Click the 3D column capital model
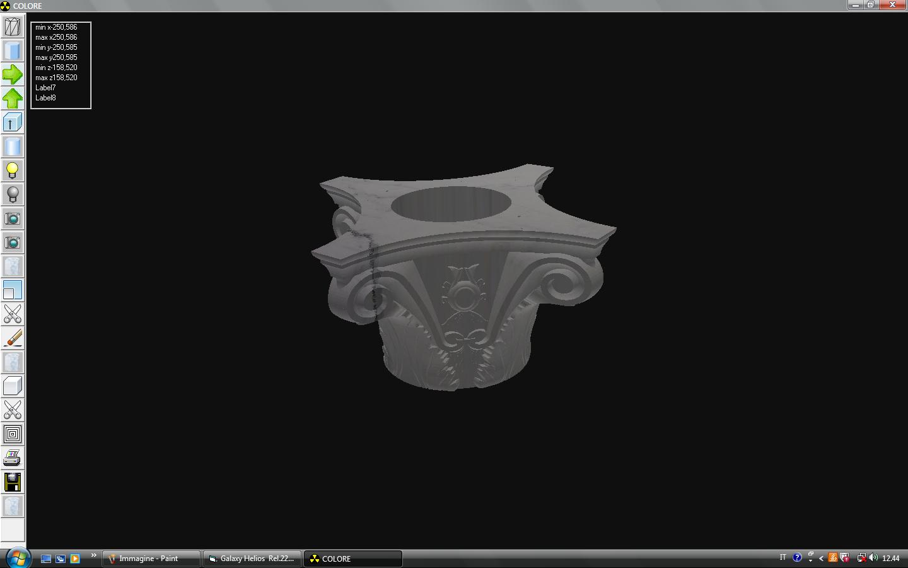This screenshot has width=908, height=568. pyautogui.click(x=463, y=278)
